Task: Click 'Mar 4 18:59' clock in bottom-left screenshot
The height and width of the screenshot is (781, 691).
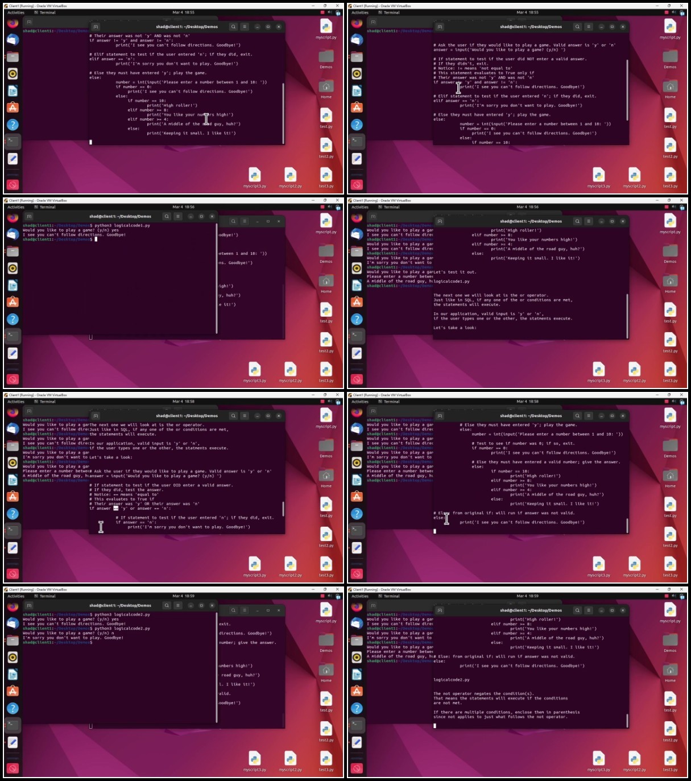Action: (183, 596)
